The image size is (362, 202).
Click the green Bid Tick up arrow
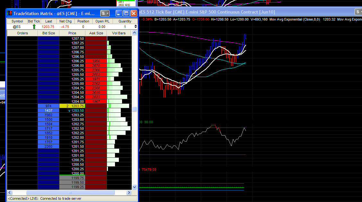(x=34, y=27)
